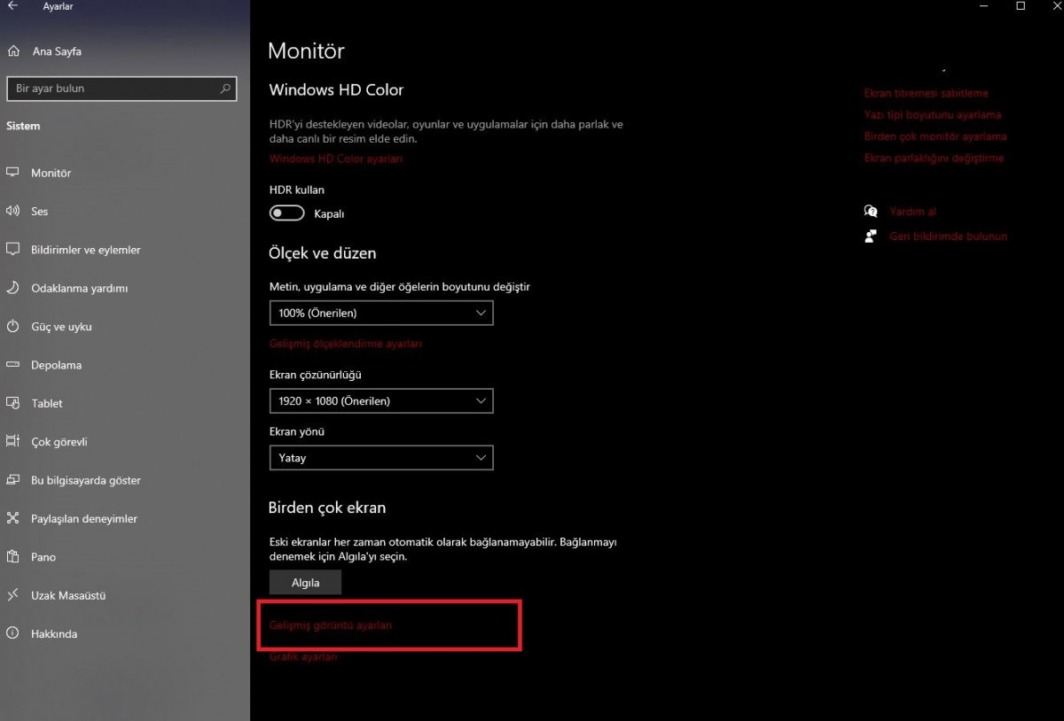Viewport: 1064px width, 721px height.
Task: Open the 1920 × 1080 resolution dropdown
Action: [x=381, y=401]
